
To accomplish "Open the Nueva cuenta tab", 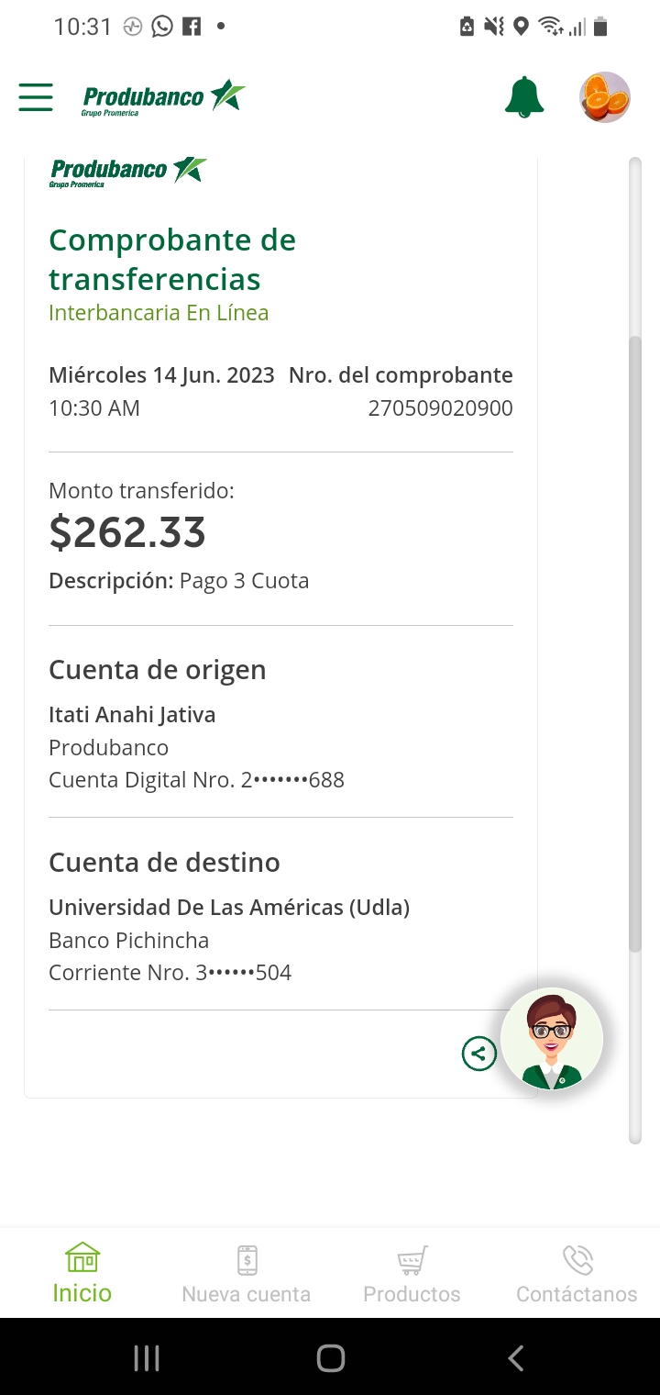I will 247,1274.
